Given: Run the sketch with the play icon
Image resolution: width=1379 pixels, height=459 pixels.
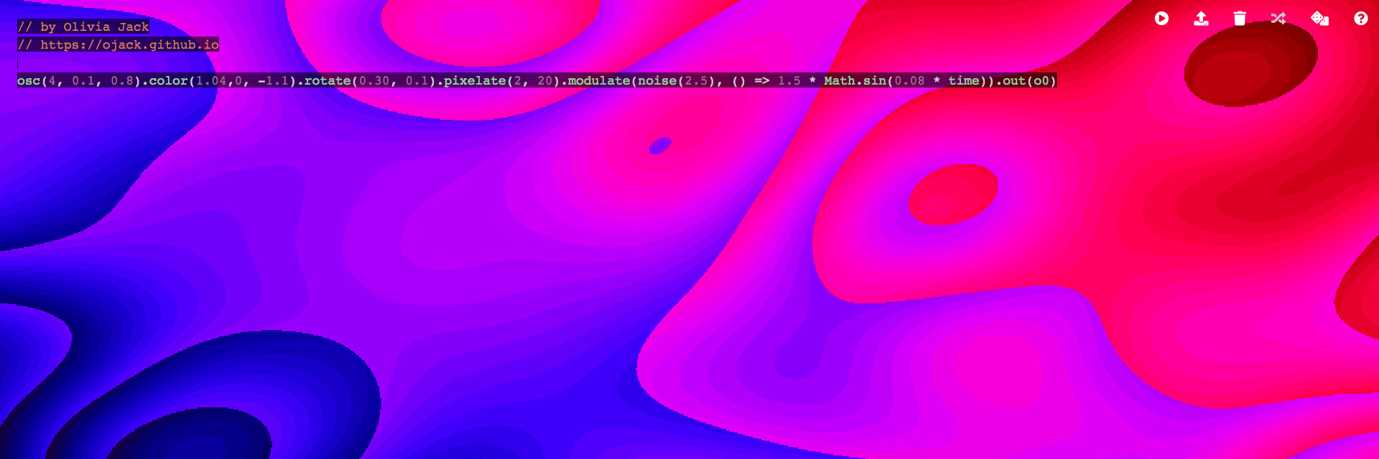Looking at the screenshot, I should [1161, 19].
